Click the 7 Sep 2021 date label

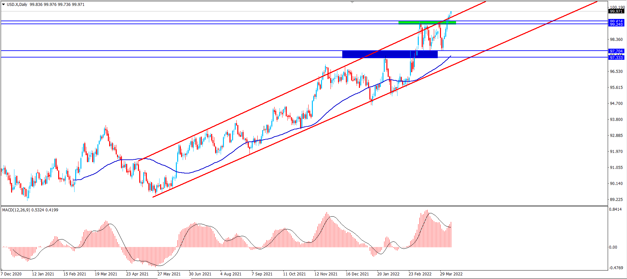[262, 274]
